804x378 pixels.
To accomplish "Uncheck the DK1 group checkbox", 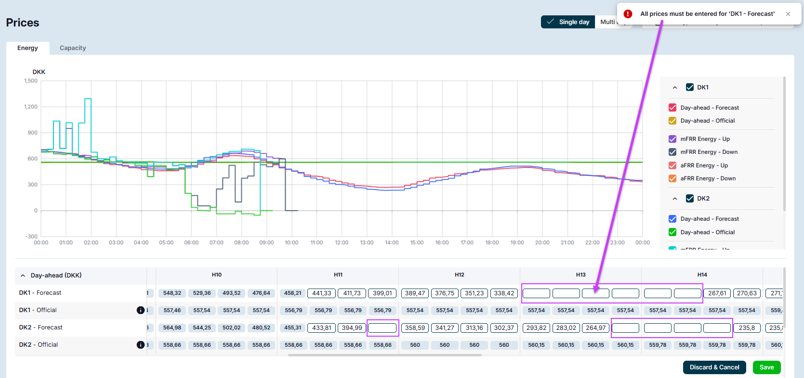I will point(690,88).
